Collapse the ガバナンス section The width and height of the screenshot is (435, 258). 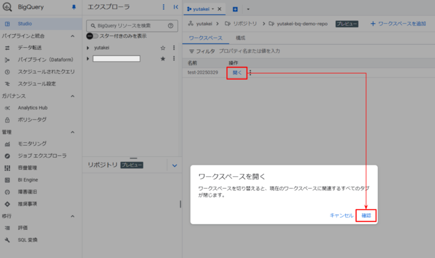point(72,96)
